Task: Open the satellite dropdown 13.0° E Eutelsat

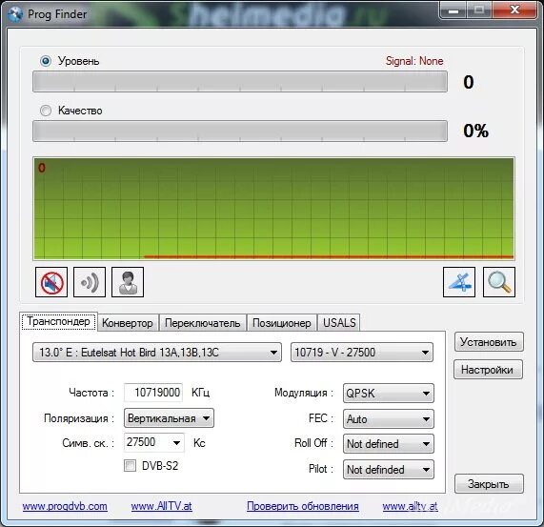Action: [x=157, y=353]
